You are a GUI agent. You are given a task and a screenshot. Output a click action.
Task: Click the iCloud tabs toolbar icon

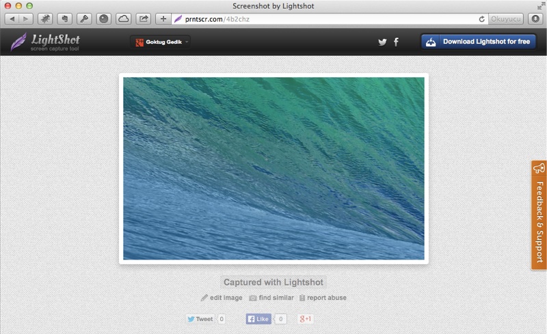[124, 19]
